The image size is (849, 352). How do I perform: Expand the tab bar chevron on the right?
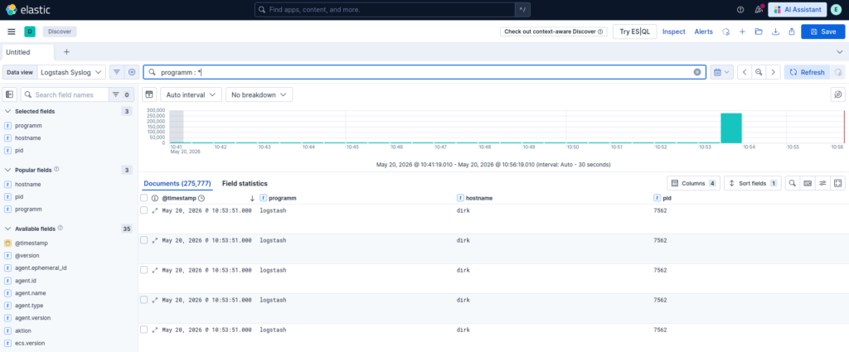click(x=840, y=52)
